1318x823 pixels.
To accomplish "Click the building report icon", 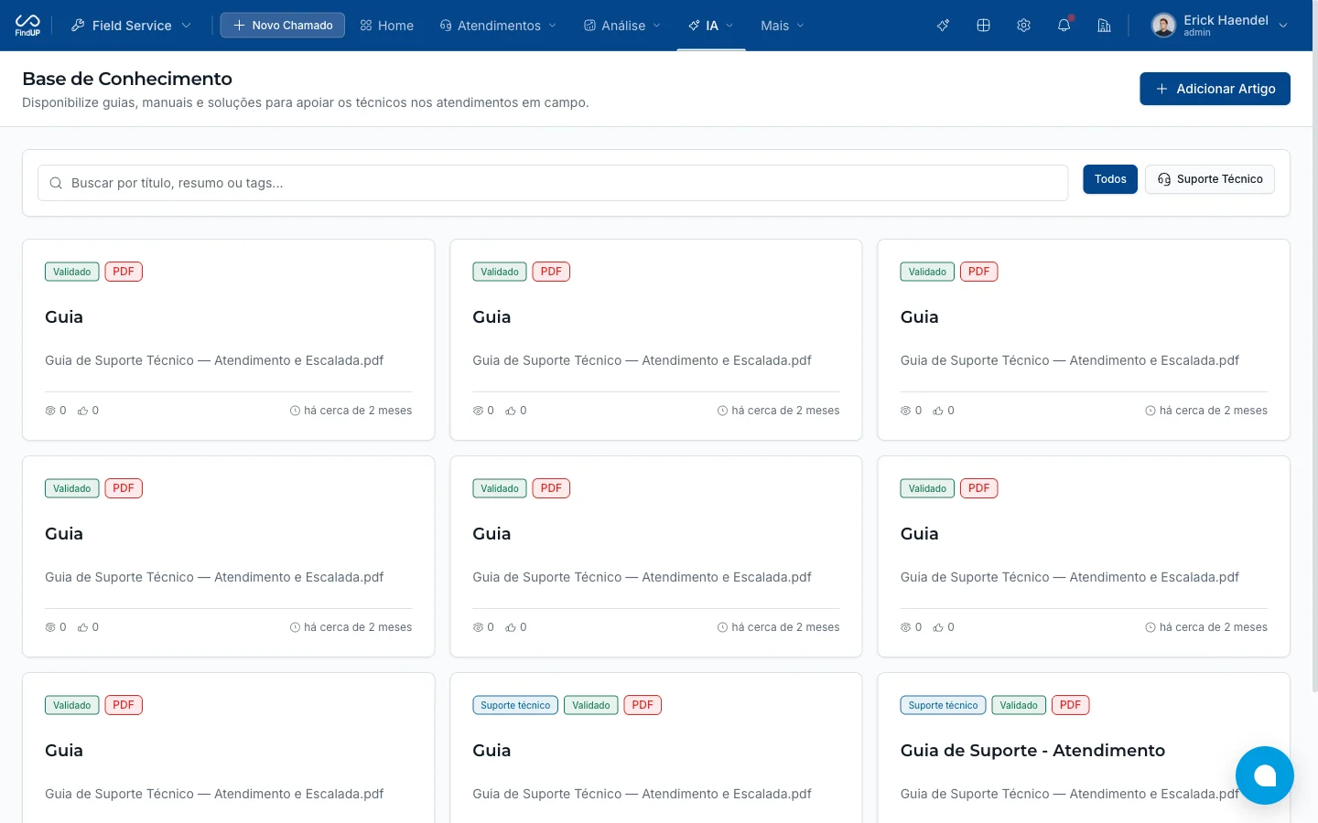I will 1104,26.
